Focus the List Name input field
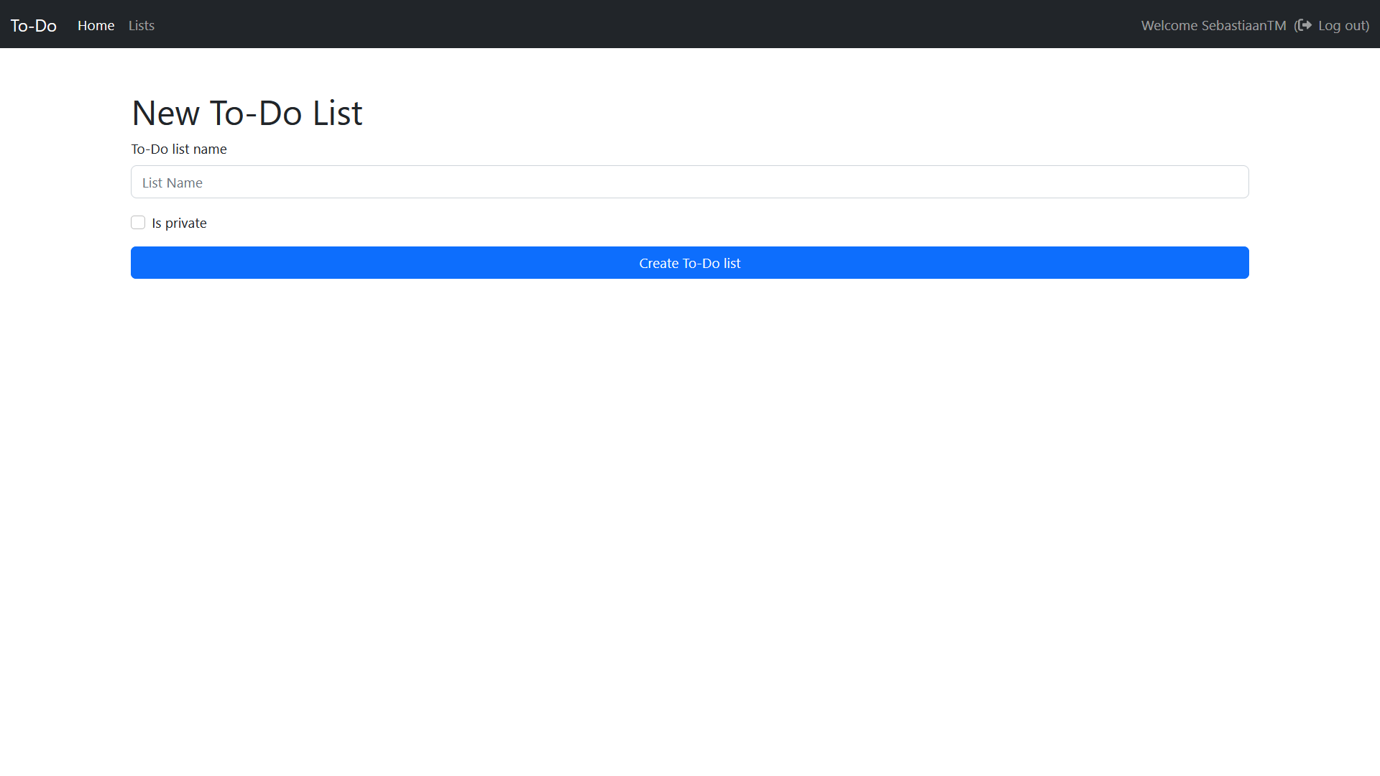This screenshot has width=1380, height=776. (x=689, y=182)
